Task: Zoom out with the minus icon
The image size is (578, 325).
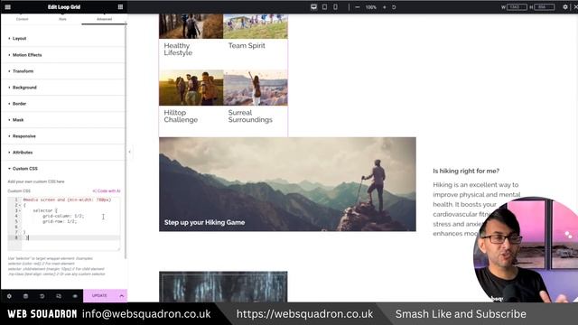Action: coord(358,7)
